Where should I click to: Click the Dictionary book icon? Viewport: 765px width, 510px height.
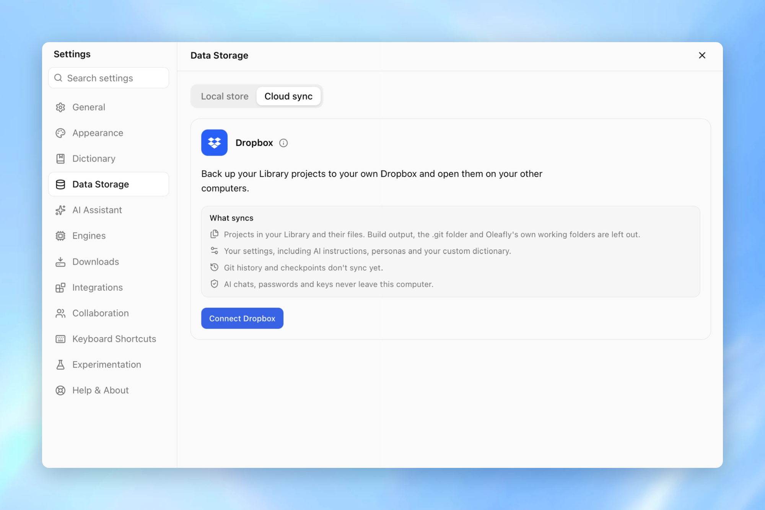pyautogui.click(x=60, y=159)
